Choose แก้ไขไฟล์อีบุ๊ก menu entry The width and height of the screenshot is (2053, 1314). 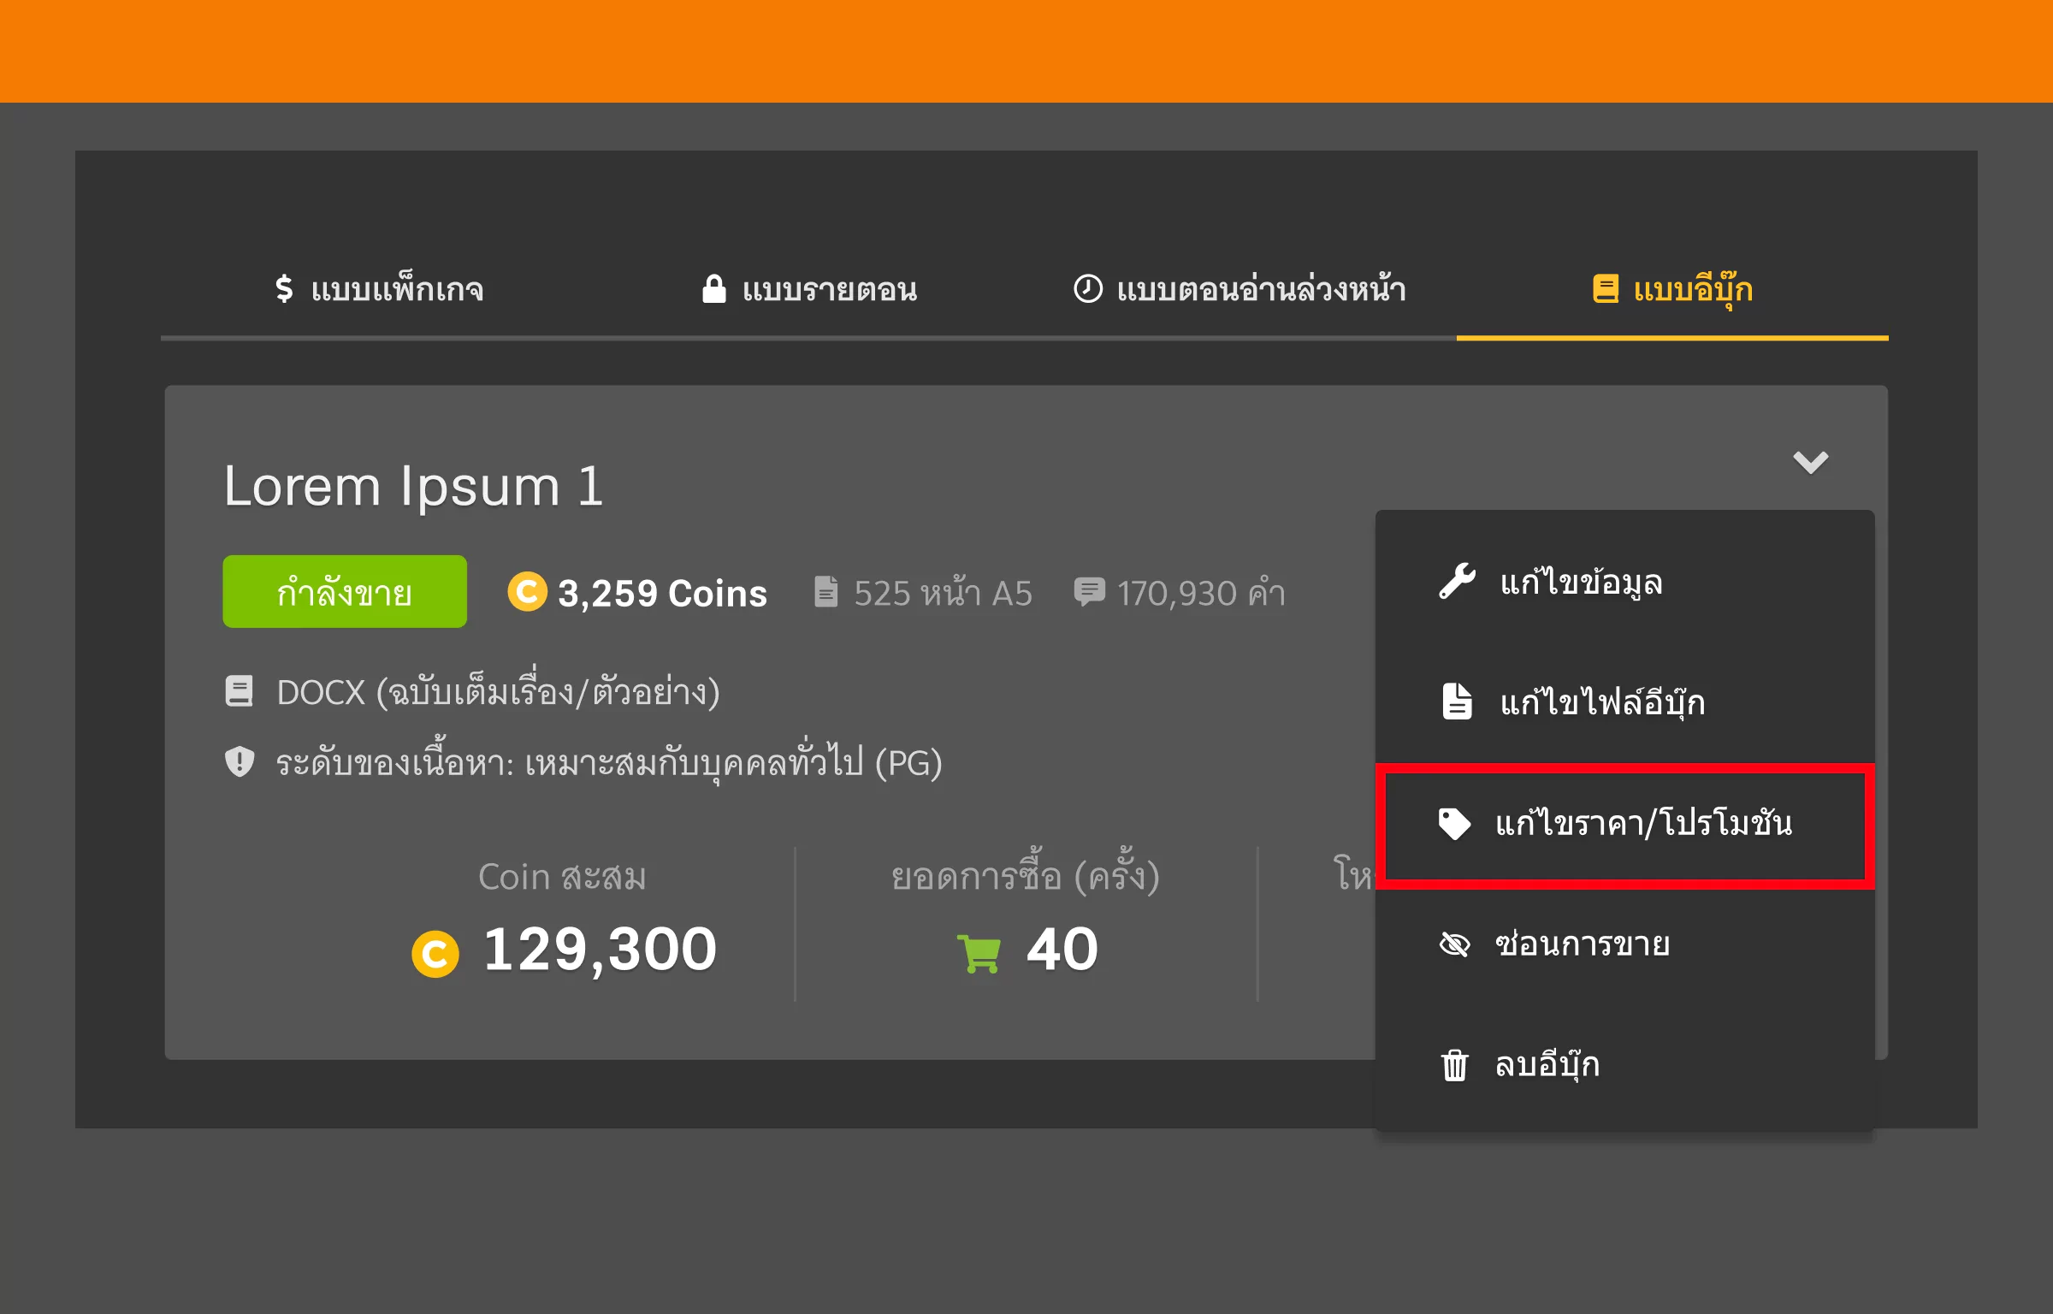(x=1625, y=702)
